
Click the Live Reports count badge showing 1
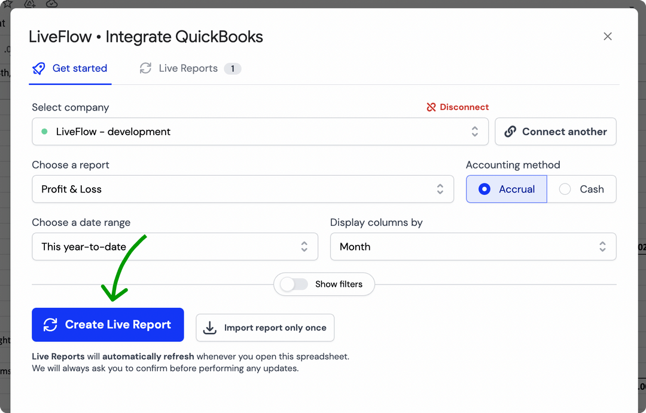pos(232,69)
